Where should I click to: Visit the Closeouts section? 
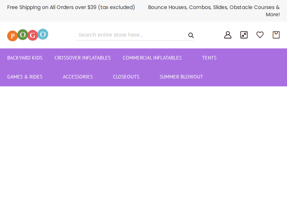(126, 77)
